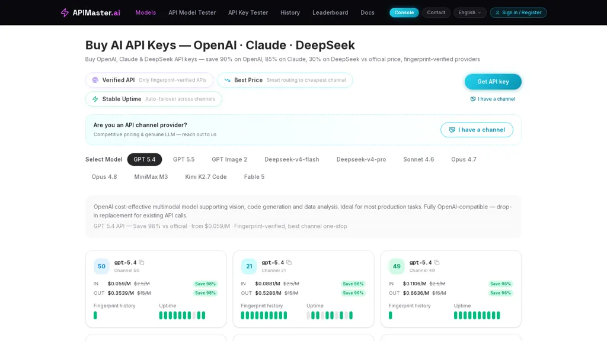Screen dimensions: 607x341
Task: Click the Stable Uptime bolt icon
Action: click(95, 99)
